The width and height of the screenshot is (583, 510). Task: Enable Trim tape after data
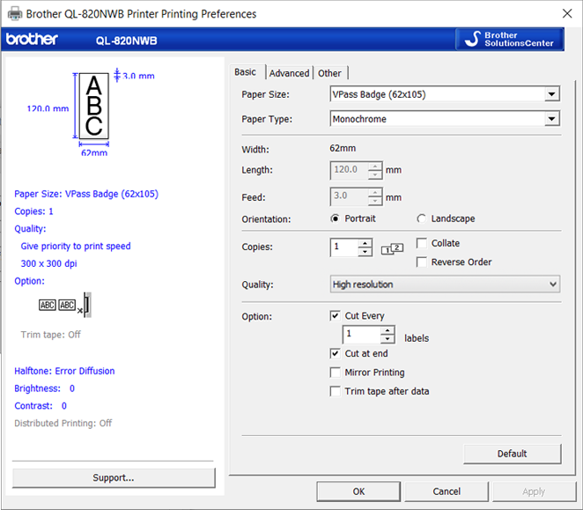335,391
